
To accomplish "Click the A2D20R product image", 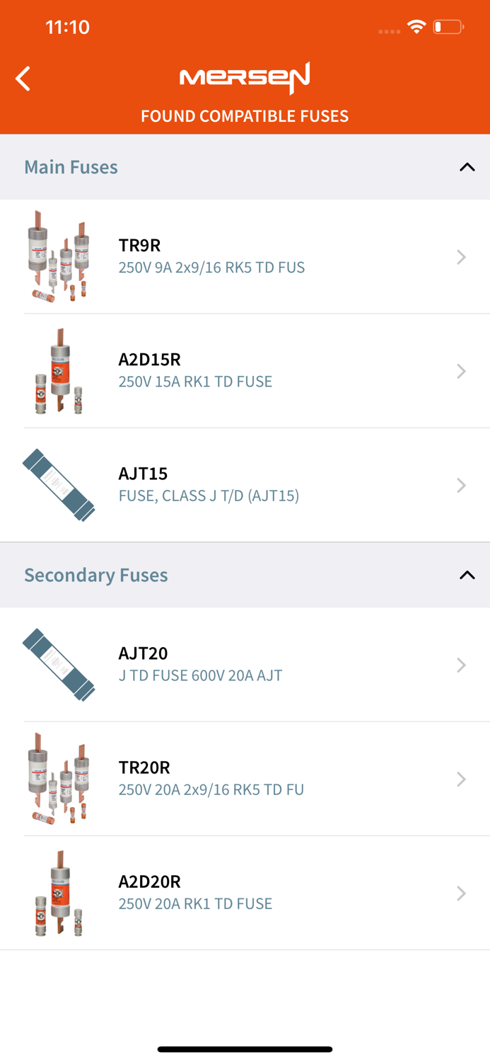I will 59,893.
